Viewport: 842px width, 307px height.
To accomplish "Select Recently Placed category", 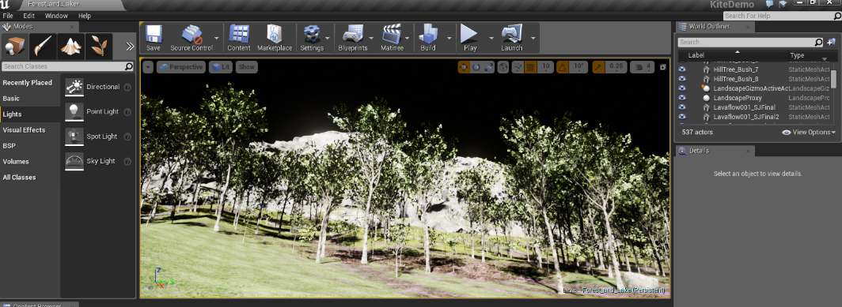I will pos(28,83).
